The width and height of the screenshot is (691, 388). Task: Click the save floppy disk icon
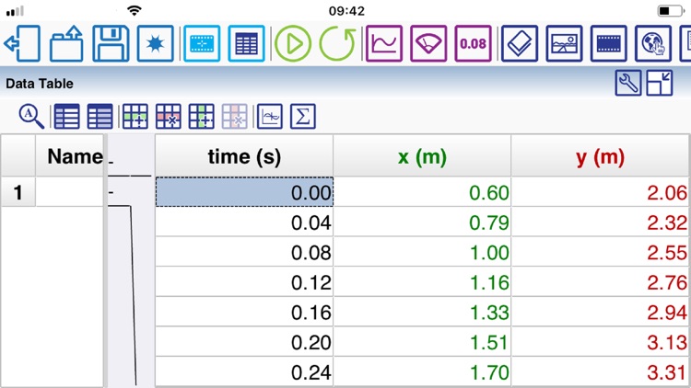(110, 43)
